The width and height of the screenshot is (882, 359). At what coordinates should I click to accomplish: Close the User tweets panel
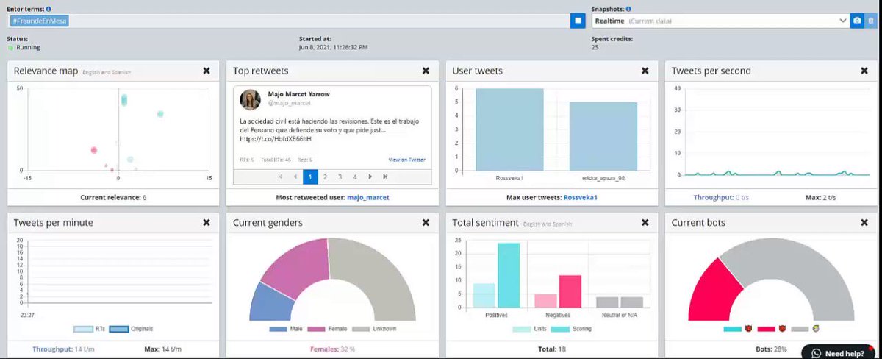click(x=645, y=71)
